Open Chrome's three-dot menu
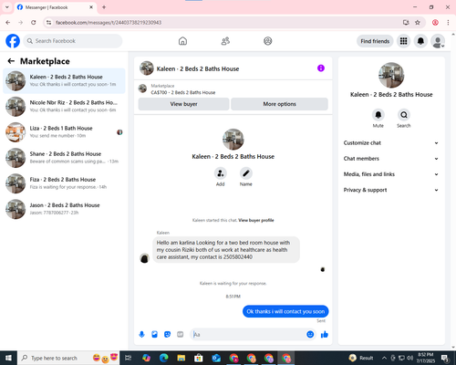The height and width of the screenshot is (365, 456). coord(448,23)
